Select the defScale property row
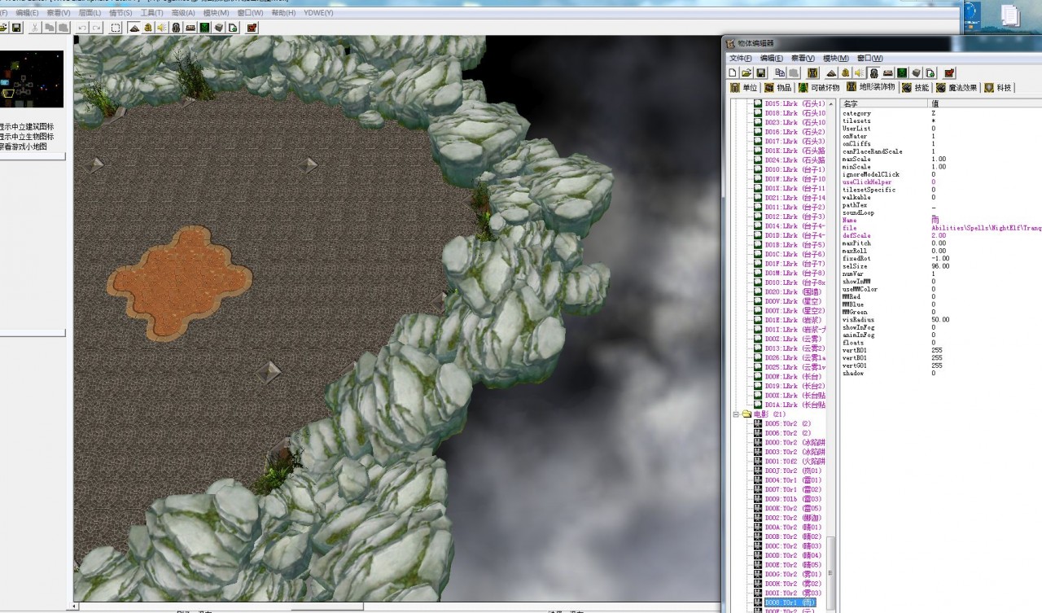1042x613 pixels. click(x=941, y=235)
